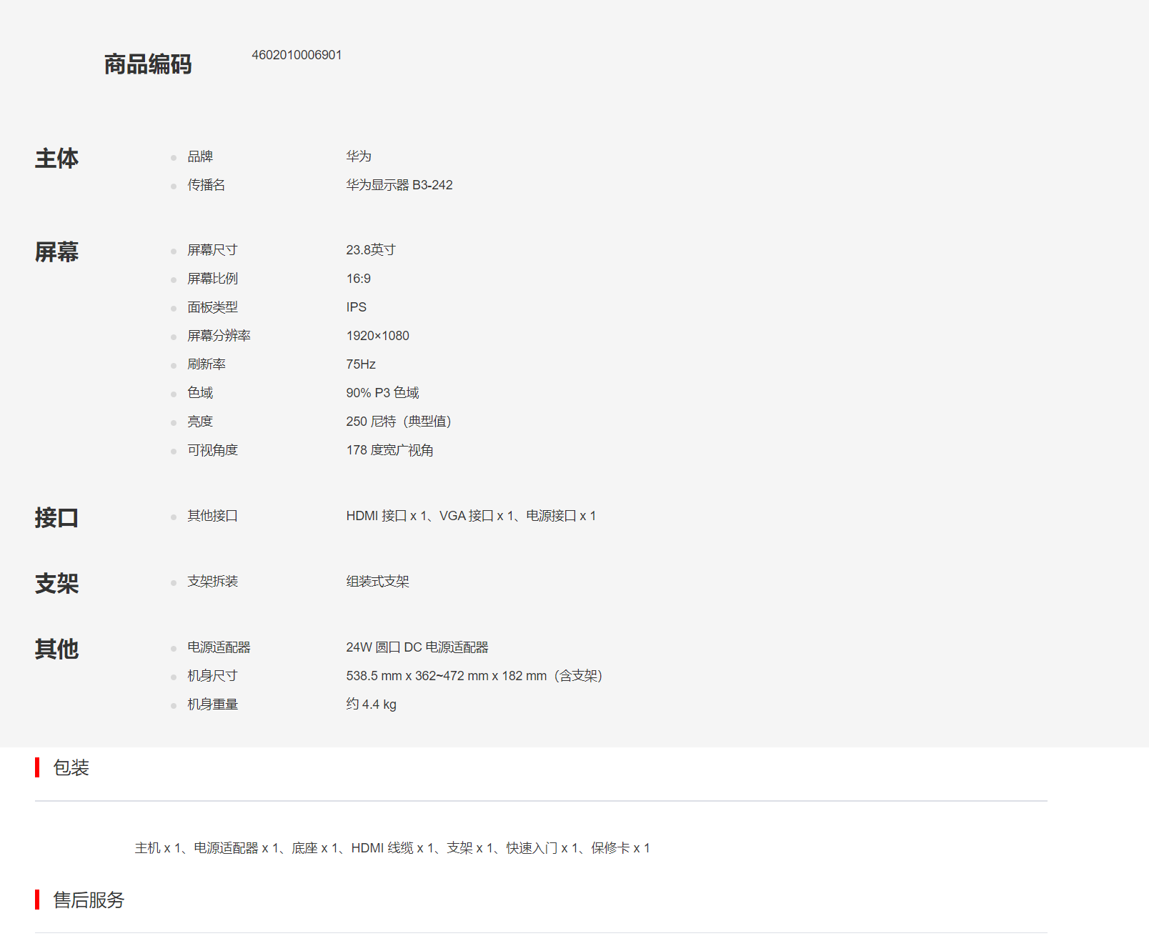Click the 75Hz refresh rate value
This screenshot has width=1149, height=951.
(360, 364)
